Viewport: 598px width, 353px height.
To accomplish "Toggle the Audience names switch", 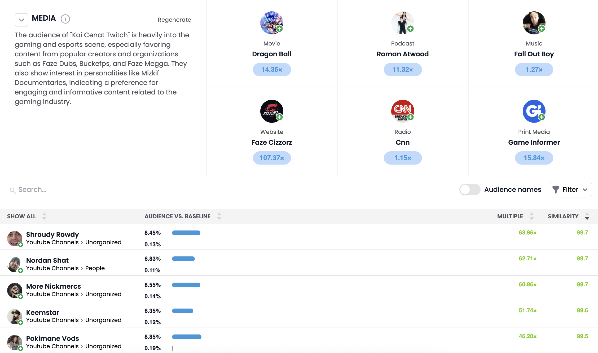I will 470,190.
